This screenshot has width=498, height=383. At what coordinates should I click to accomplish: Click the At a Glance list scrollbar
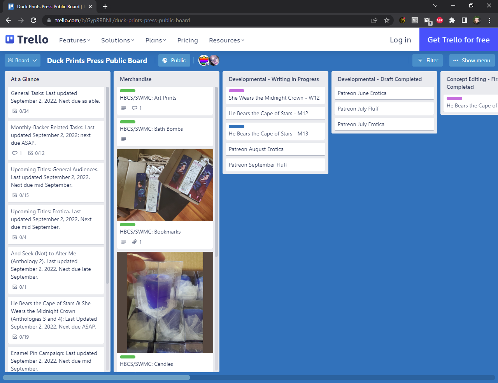tap(107, 185)
